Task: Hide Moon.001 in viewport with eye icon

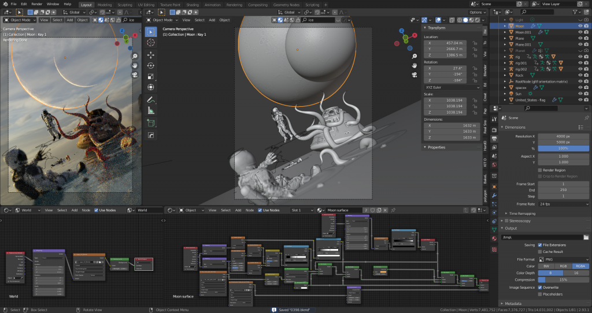Action: tap(580, 32)
